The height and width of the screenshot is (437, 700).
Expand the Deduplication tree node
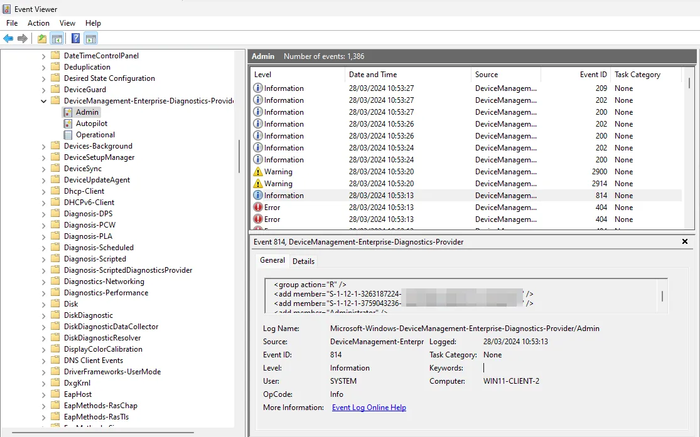click(x=43, y=67)
